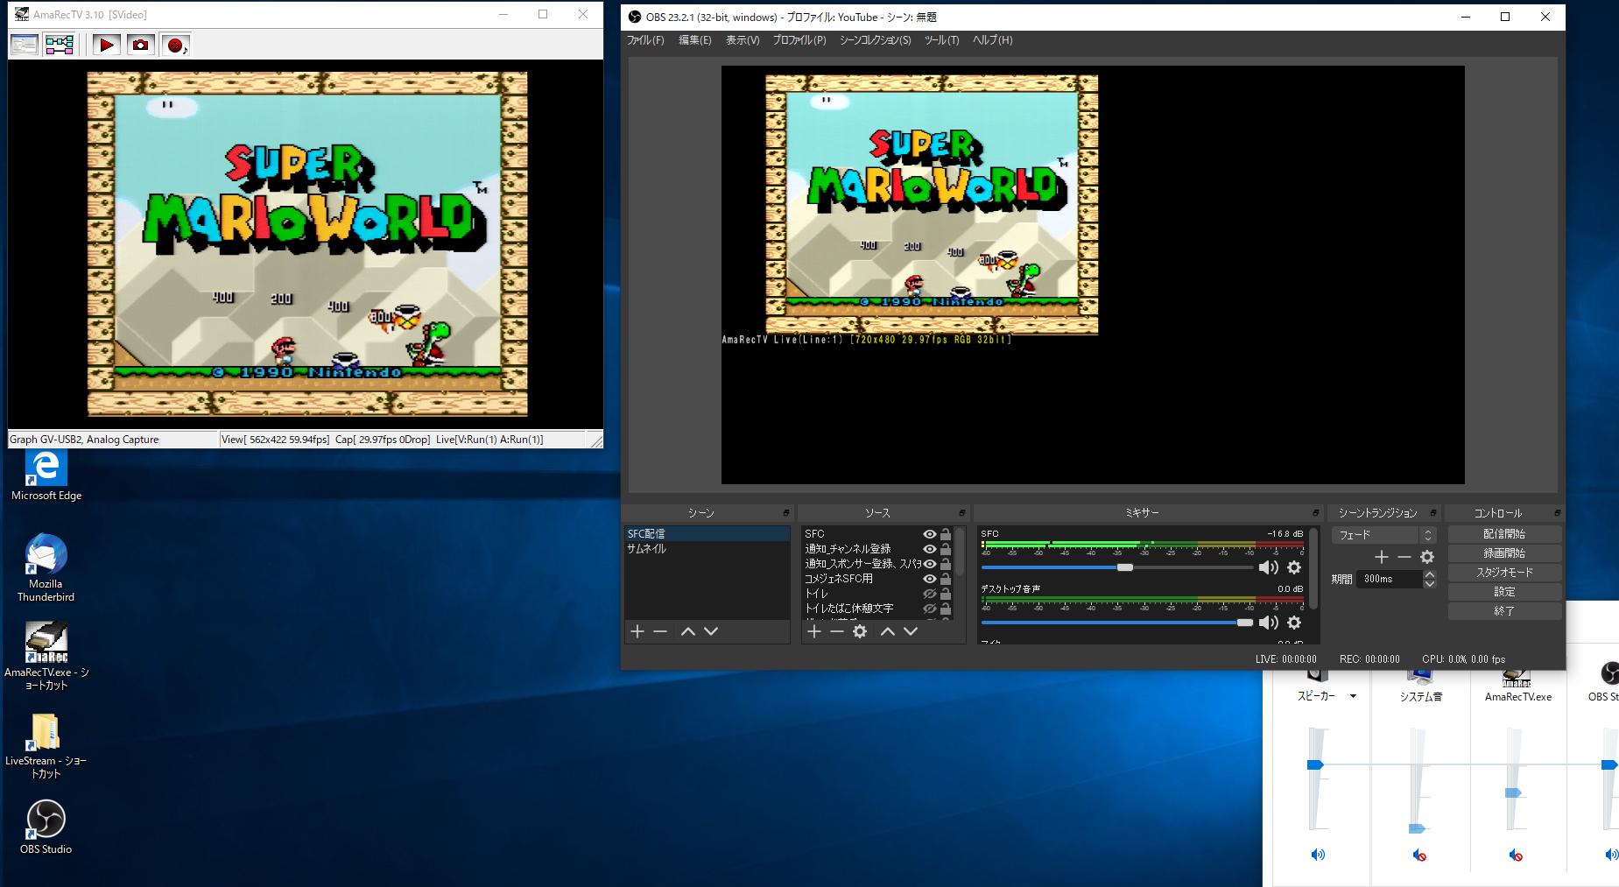Move selected source up in list

888,631
